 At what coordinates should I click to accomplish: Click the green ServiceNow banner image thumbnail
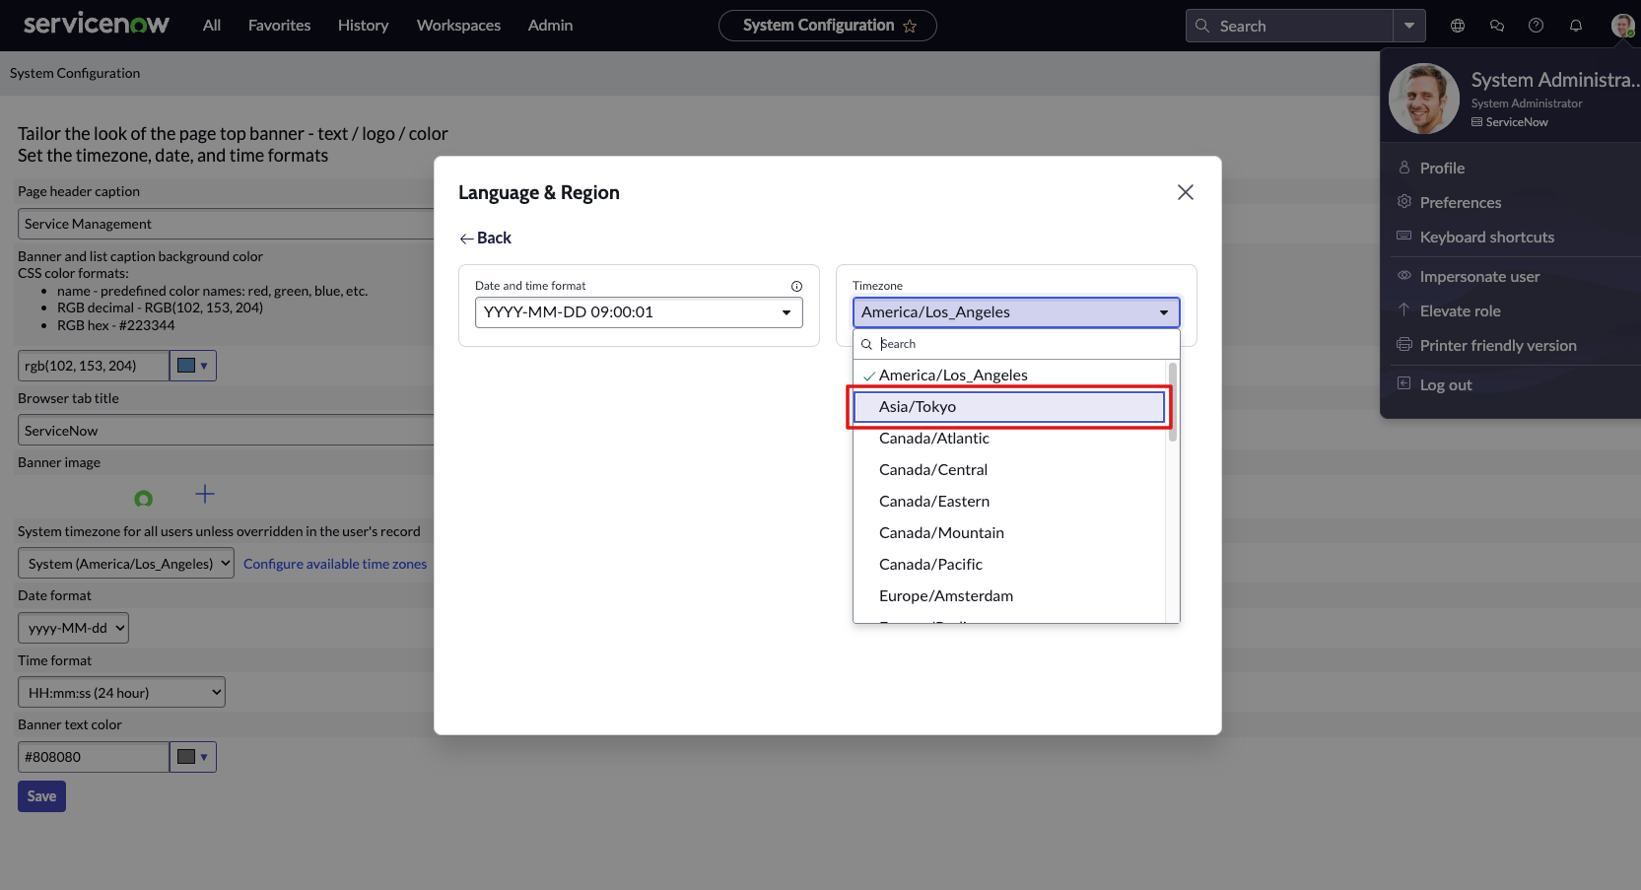pyautogui.click(x=144, y=499)
